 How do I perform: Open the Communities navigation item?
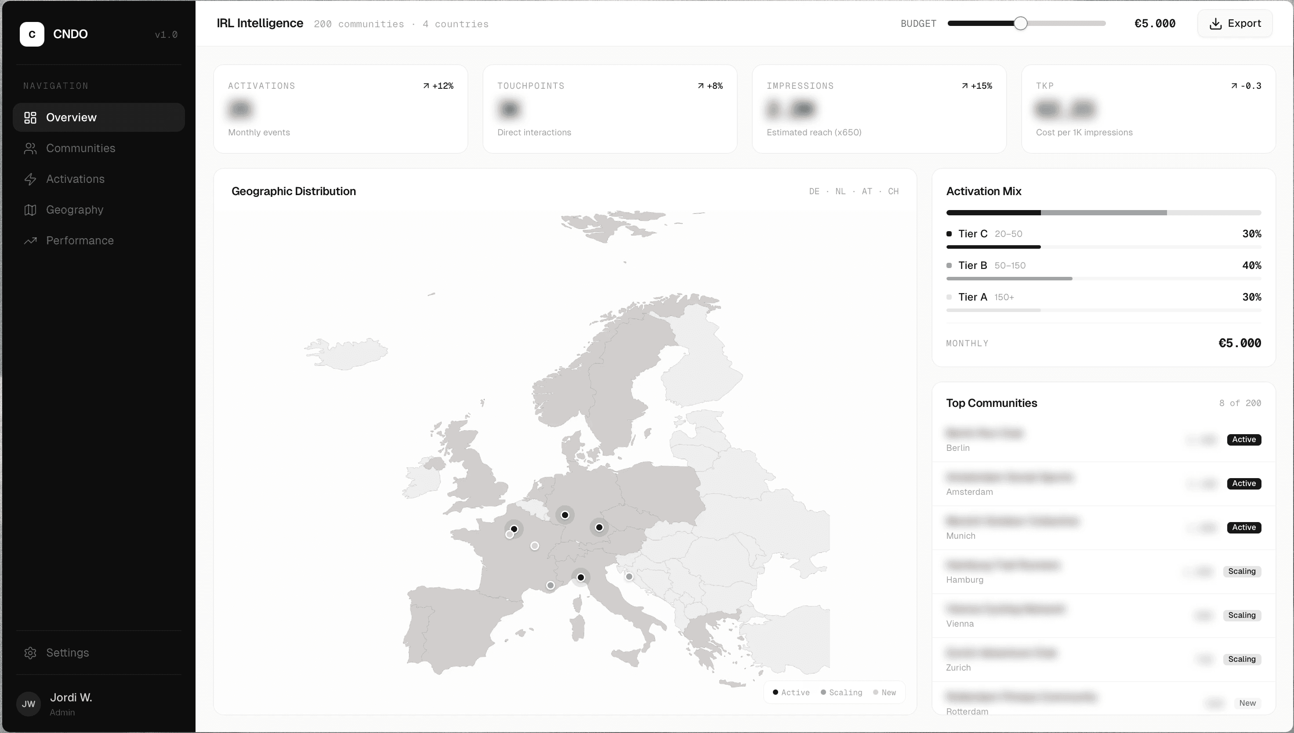(80, 148)
